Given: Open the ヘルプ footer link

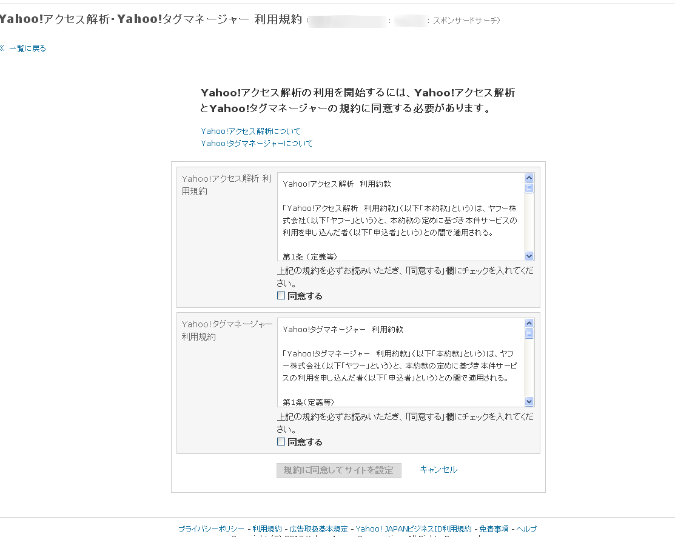Looking at the screenshot, I should [526, 529].
